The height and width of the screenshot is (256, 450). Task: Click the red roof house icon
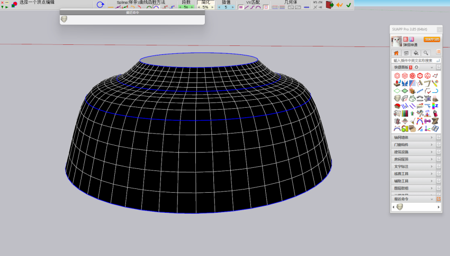pyautogui.click(x=397, y=106)
